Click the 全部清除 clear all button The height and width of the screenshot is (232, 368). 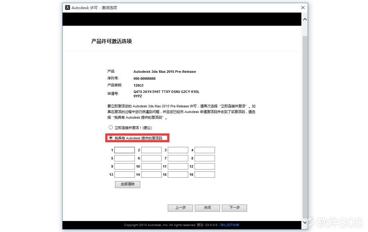click(128, 184)
